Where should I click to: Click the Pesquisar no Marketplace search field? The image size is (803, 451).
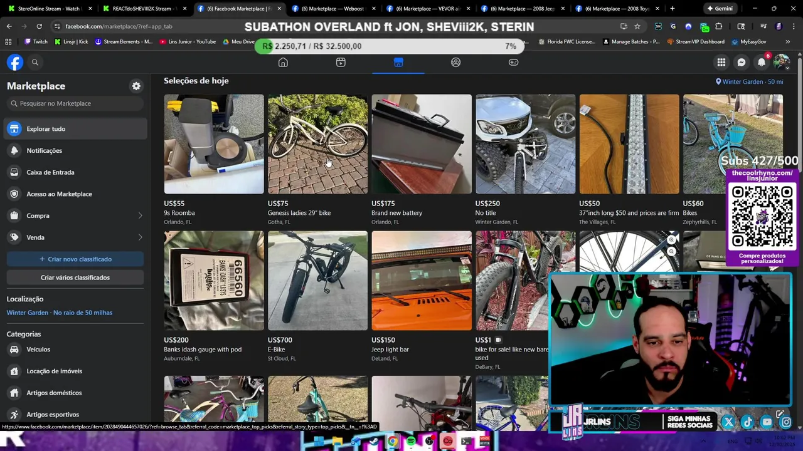coord(75,103)
